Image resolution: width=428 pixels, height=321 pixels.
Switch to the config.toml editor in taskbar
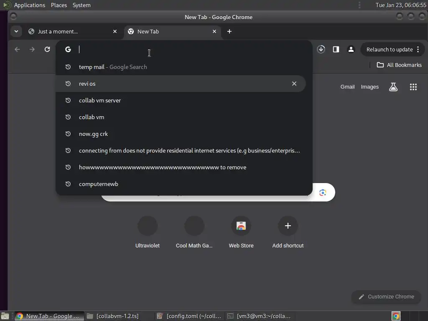(189, 316)
